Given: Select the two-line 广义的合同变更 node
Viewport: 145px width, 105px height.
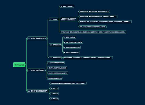Looking at the screenshot, I should [x=68, y=19].
